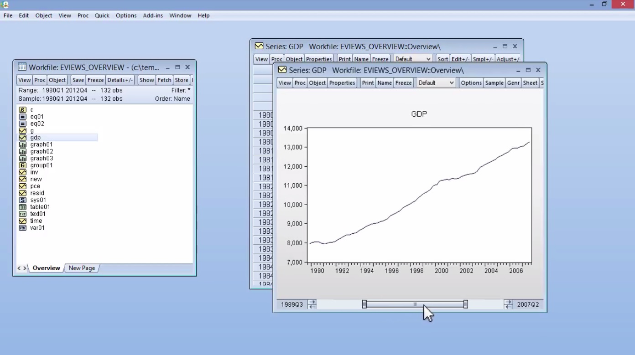635x355 pixels.
Task: Click the right handle of the date range slider
Action: coord(466,304)
